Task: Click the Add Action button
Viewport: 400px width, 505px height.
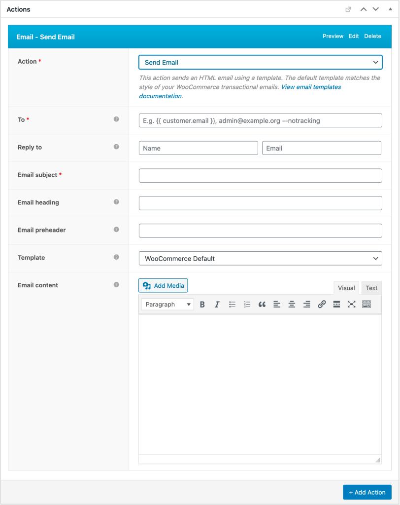Action: point(367,492)
